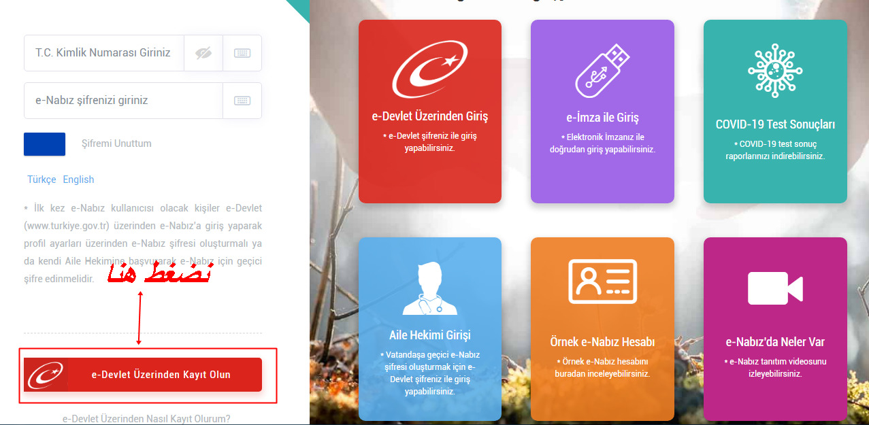Click the e-Devlet crescent logo on red card

pyautogui.click(x=430, y=69)
